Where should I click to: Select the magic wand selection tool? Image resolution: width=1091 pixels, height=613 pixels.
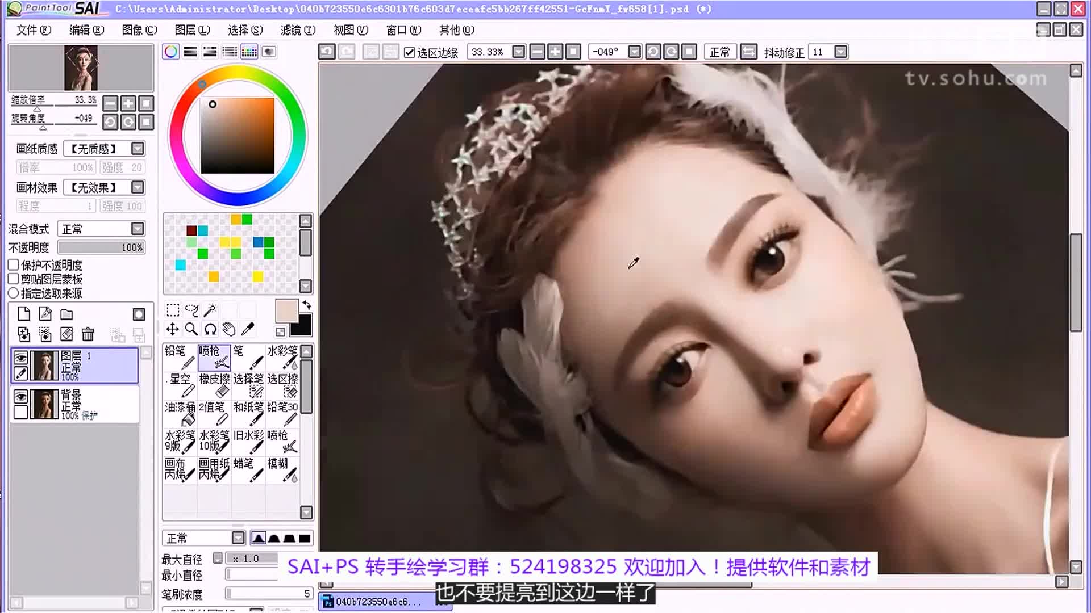[211, 310]
